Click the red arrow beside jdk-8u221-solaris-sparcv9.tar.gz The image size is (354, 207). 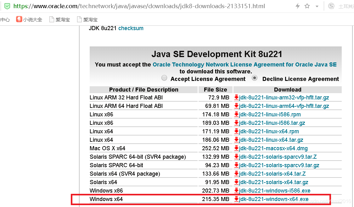coord(236,165)
